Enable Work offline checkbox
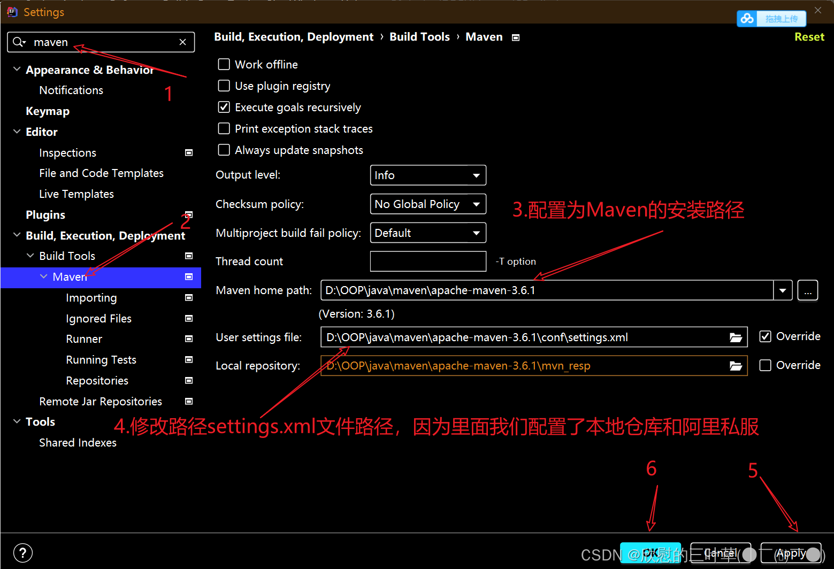This screenshot has width=834, height=569. click(x=224, y=64)
